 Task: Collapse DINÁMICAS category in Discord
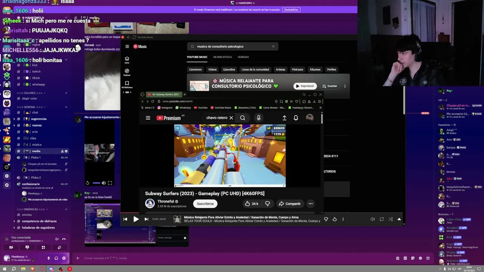click(x=33, y=209)
